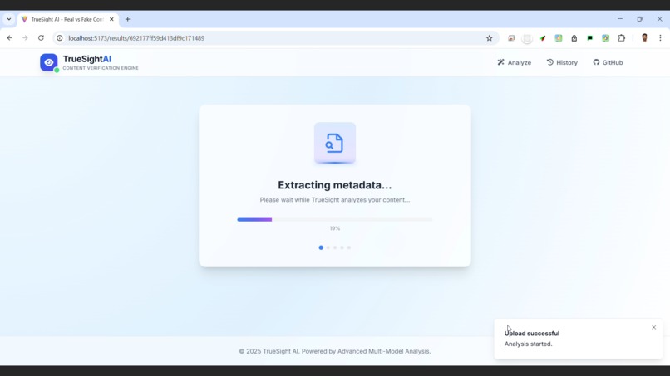This screenshot has width=670, height=376.
Task: Select the TrueSight AI browser tab
Action: 67,19
